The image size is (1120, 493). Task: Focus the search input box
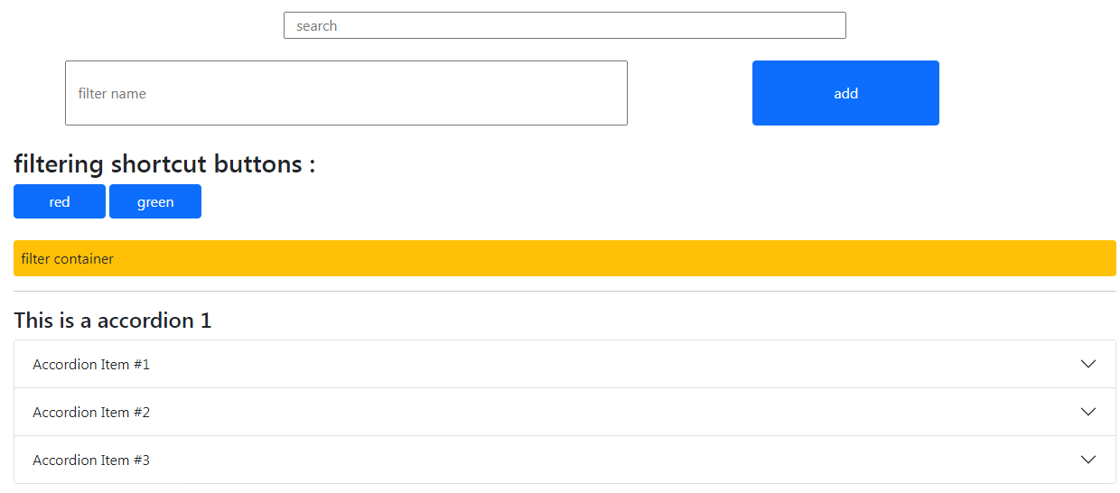565,25
